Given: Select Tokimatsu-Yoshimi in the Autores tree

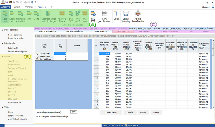Looking at the screenshot, I should 17,68.
